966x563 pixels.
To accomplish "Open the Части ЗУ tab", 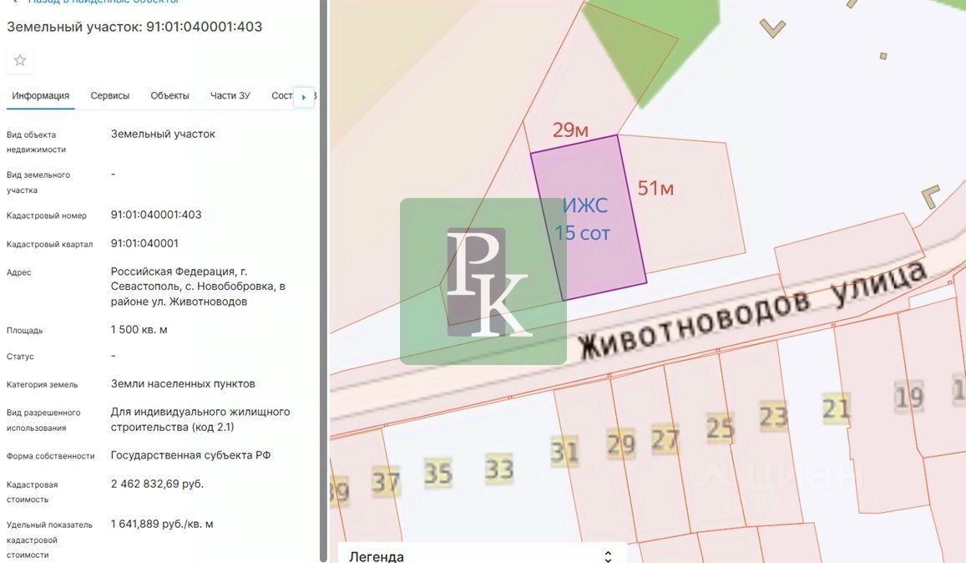I will click(x=230, y=96).
